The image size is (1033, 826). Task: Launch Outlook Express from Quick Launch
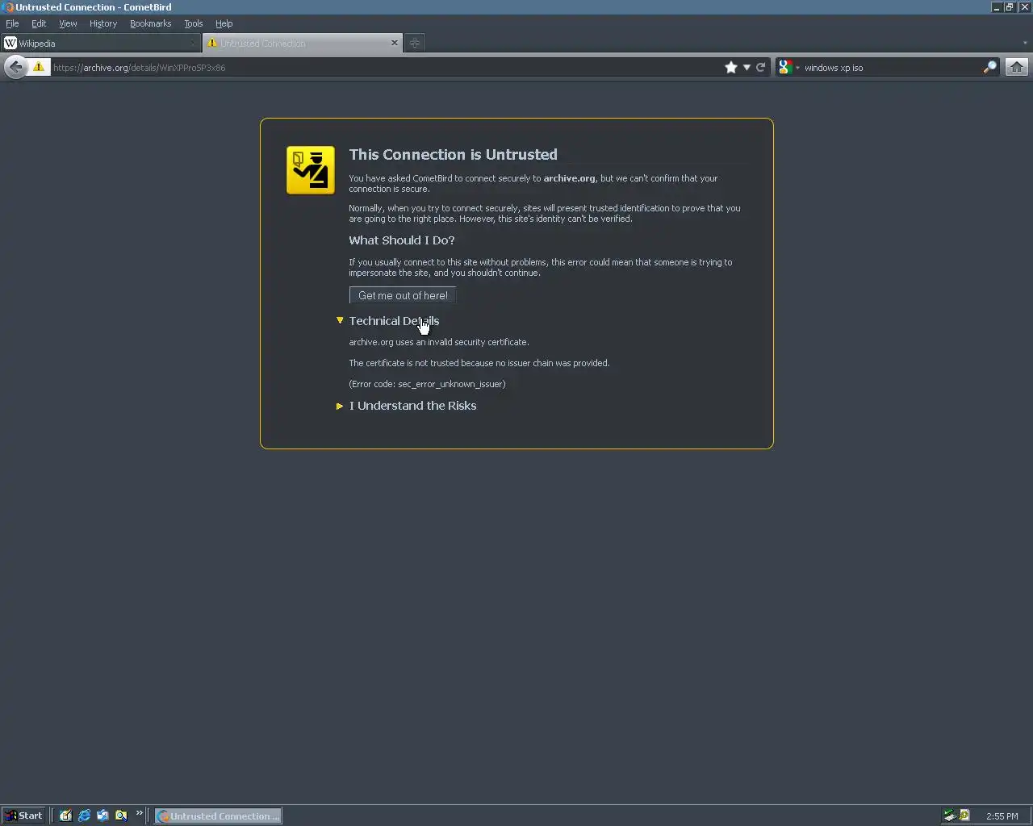click(102, 816)
